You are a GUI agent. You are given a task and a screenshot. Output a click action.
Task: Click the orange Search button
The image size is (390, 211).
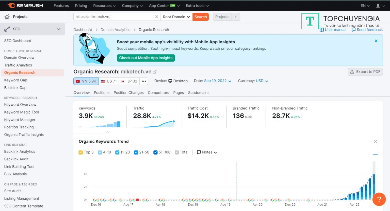[x=201, y=17]
